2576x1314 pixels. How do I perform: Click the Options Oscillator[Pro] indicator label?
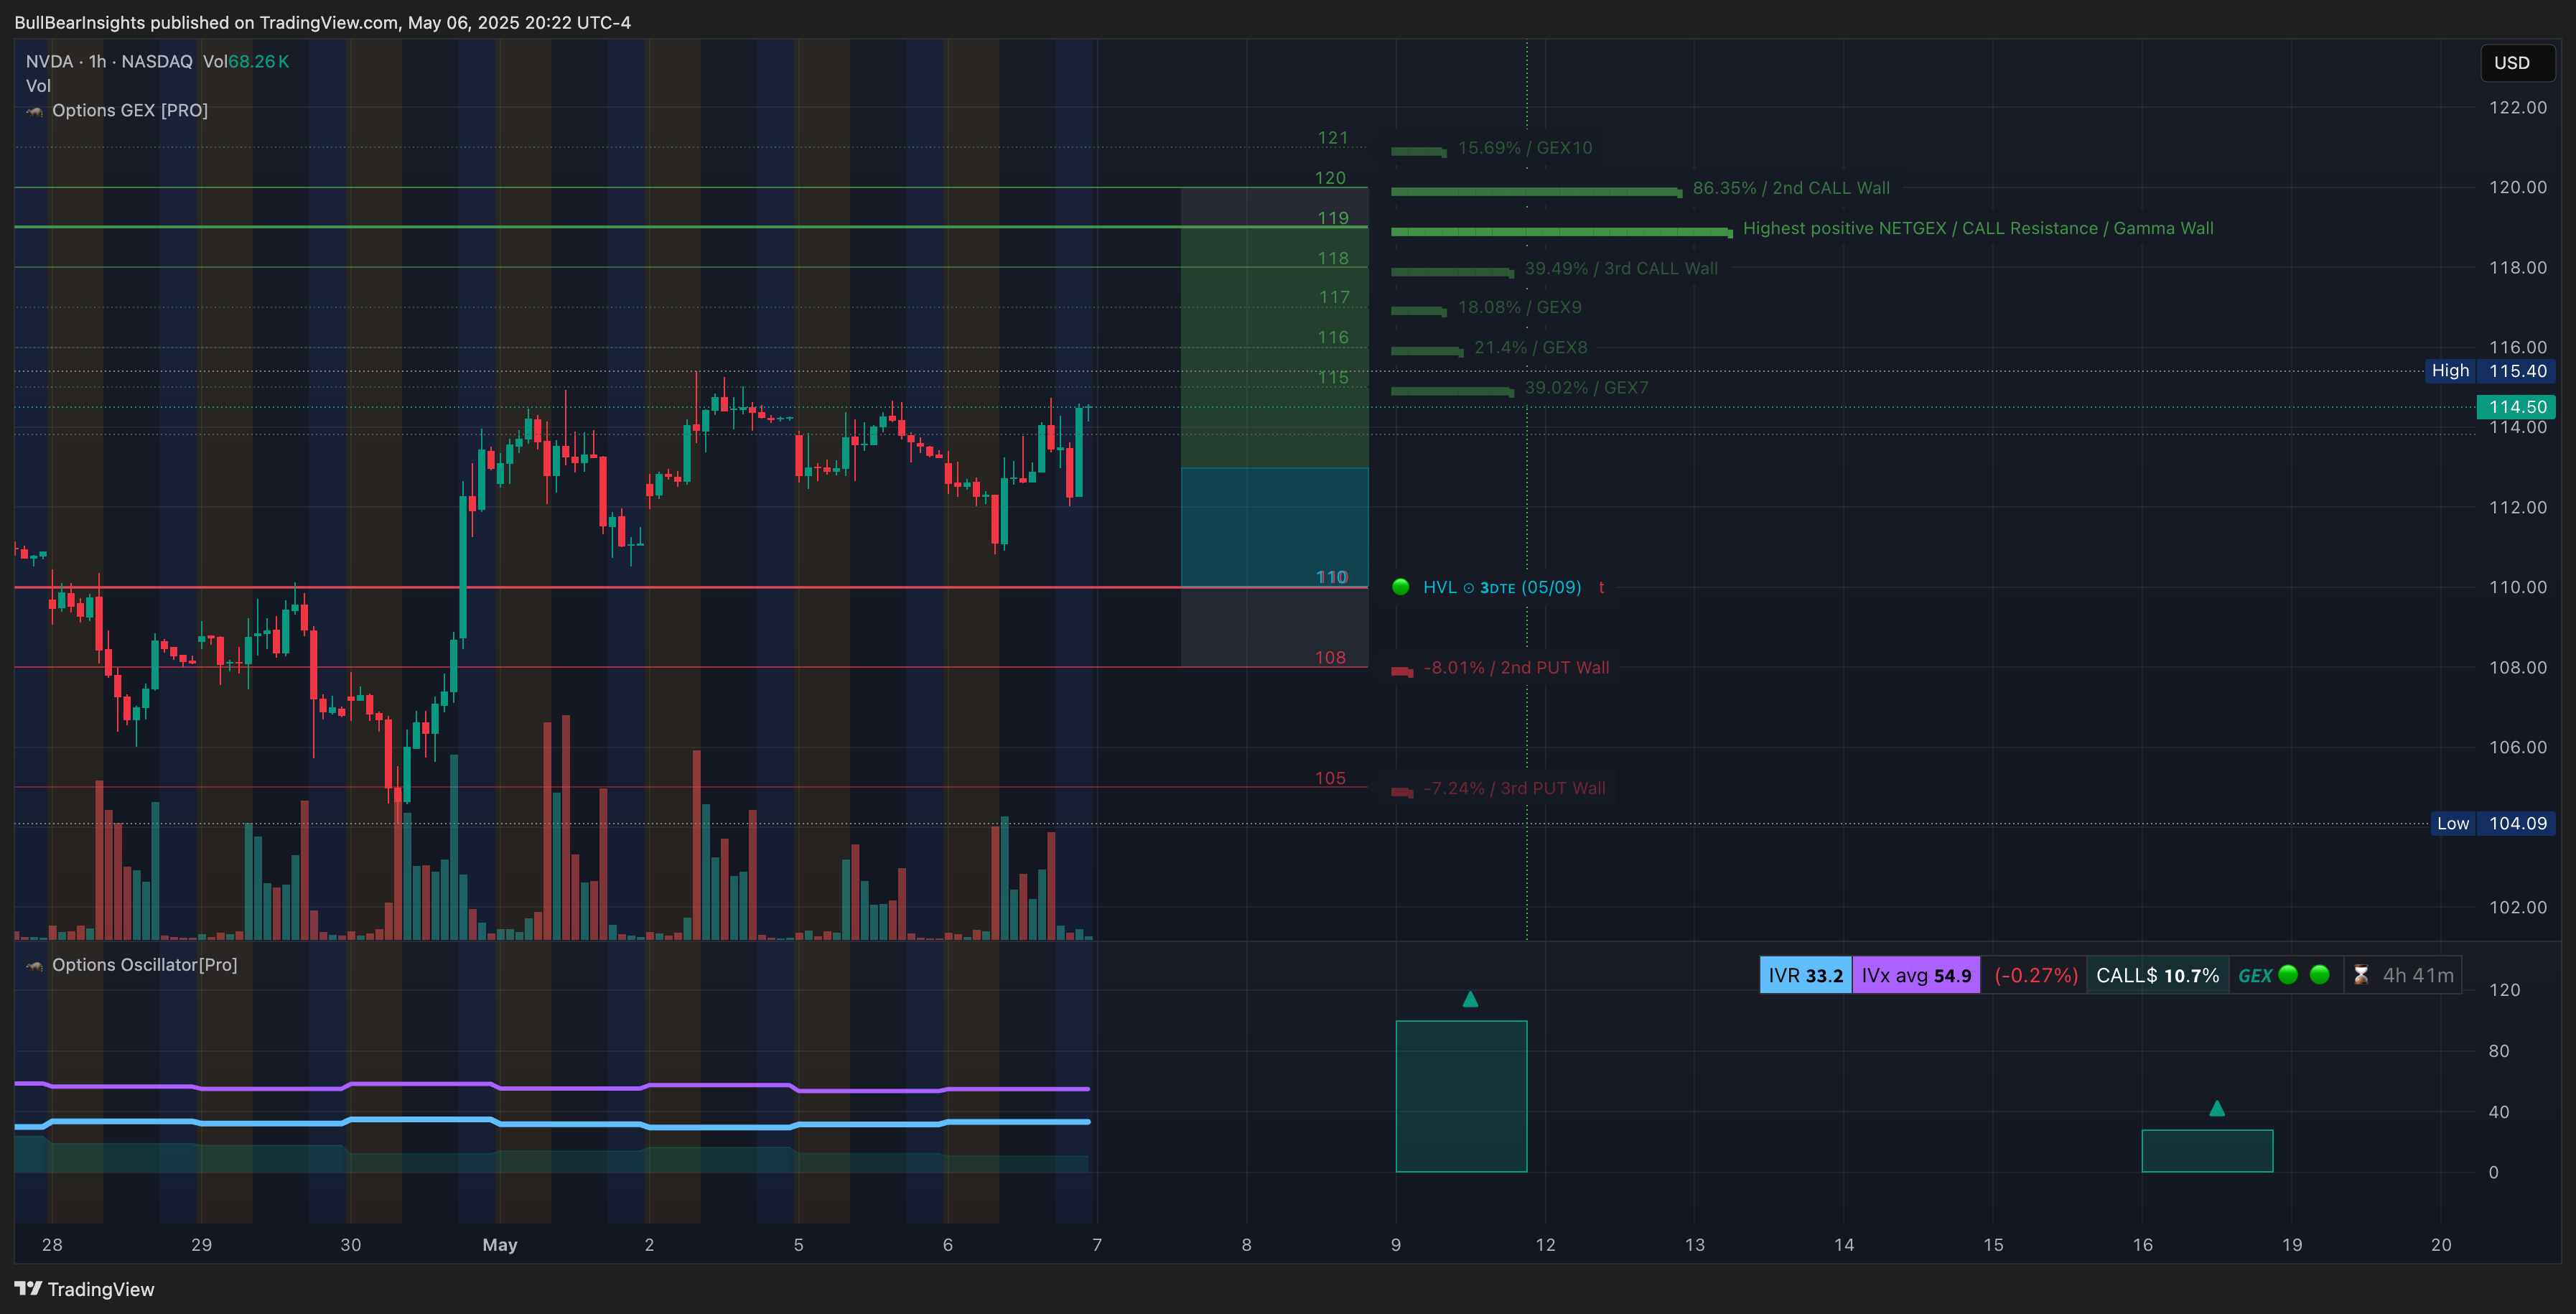point(145,965)
